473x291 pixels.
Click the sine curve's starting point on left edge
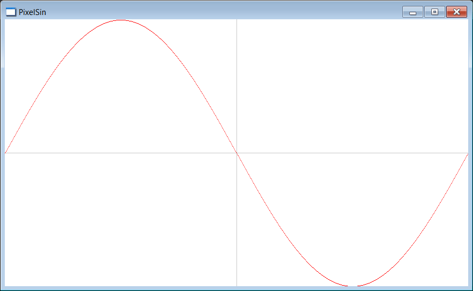click(x=5, y=153)
